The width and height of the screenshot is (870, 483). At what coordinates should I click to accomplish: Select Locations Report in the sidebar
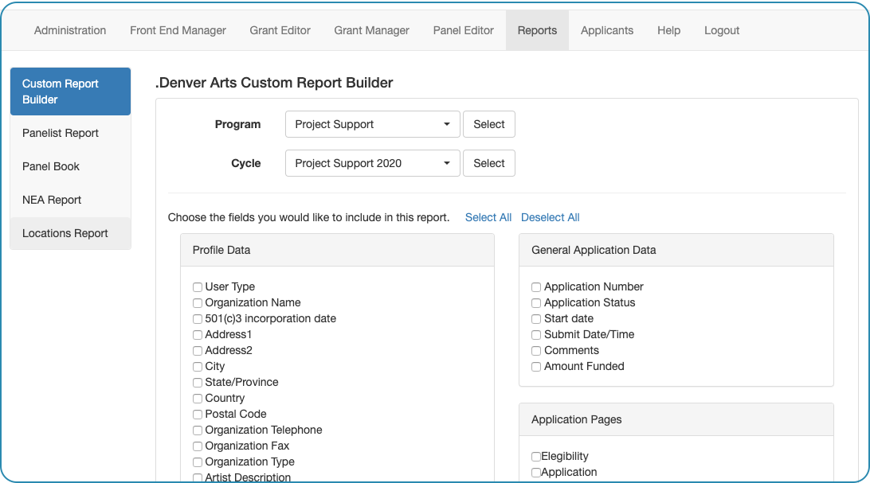pos(65,233)
